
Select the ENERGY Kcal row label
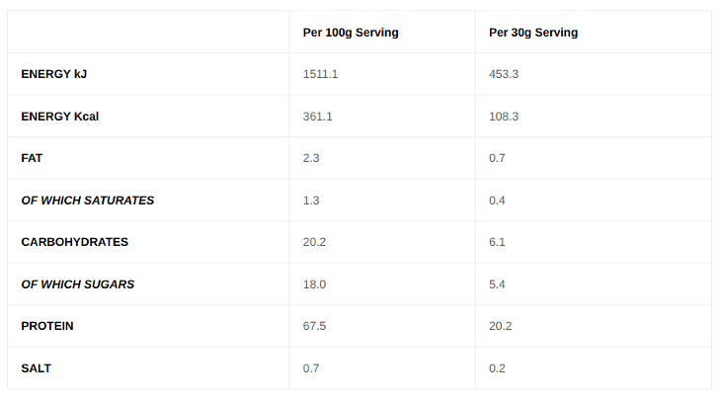(x=59, y=117)
